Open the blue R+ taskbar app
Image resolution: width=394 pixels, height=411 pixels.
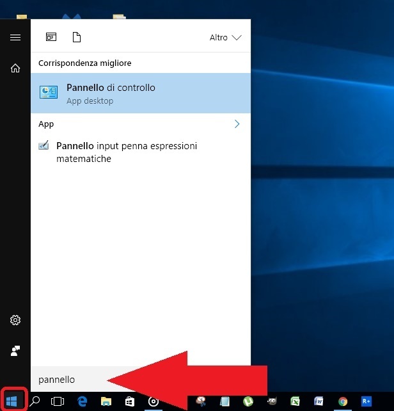(x=366, y=401)
